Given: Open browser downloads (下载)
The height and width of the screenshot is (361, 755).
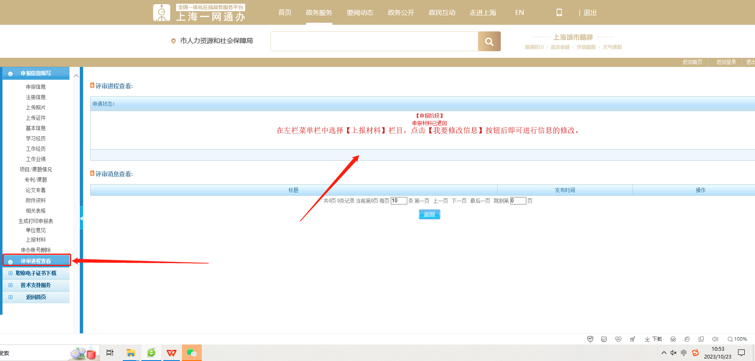Looking at the screenshot, I should 653,339.
